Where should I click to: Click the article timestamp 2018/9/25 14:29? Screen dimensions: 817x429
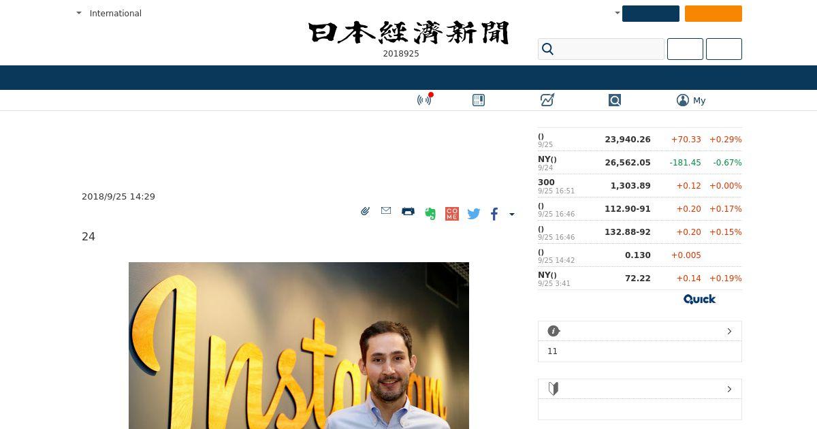pyautogui.click(x=118, y=197)
